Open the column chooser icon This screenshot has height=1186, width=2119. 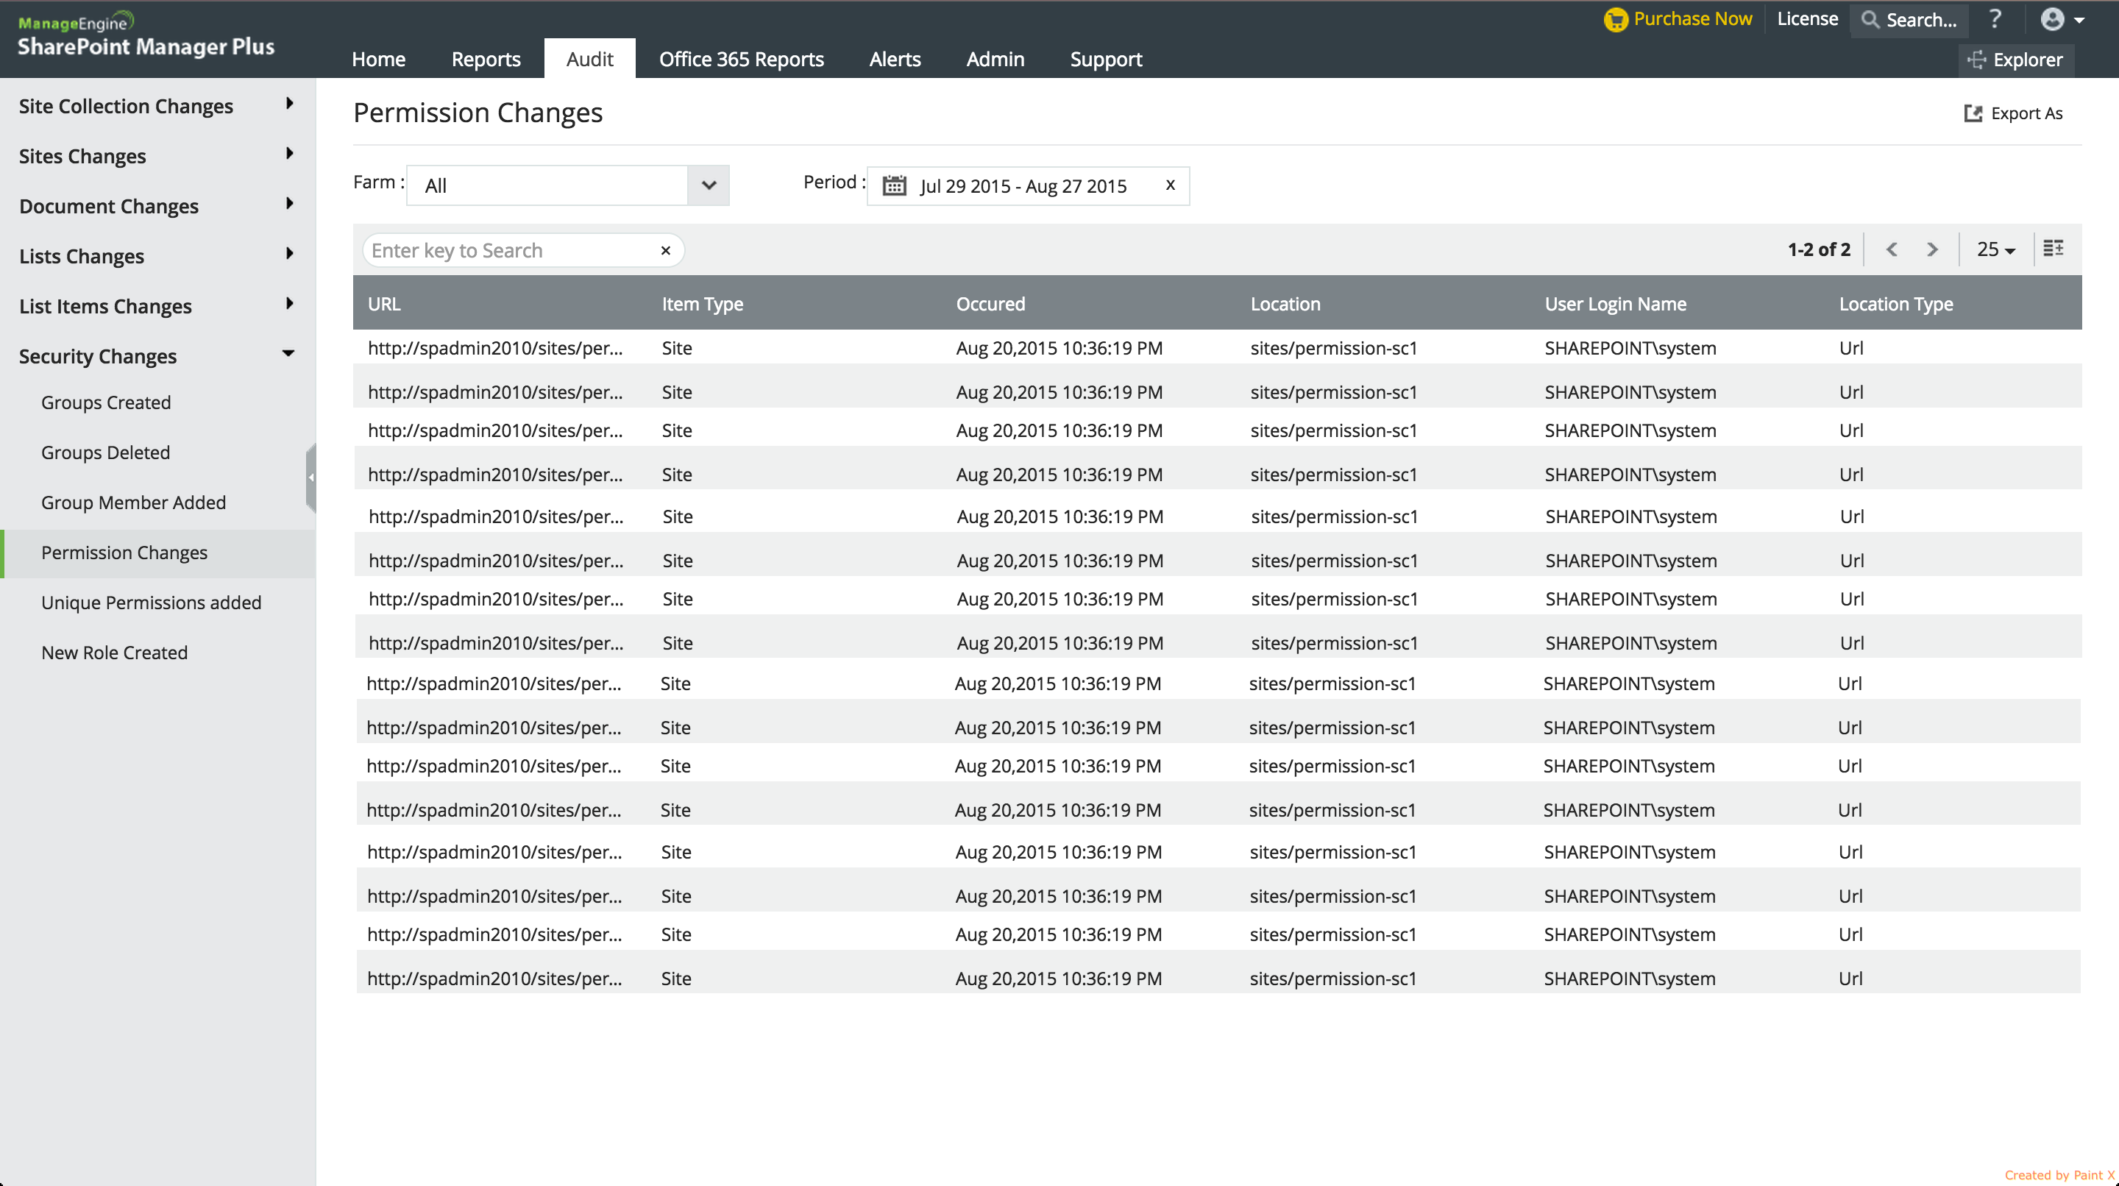[x=2054, y=249]
